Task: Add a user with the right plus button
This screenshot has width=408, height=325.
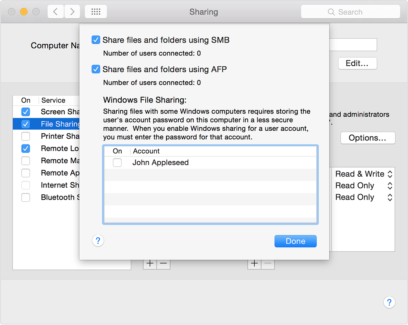Action: (x=254, y=263)
